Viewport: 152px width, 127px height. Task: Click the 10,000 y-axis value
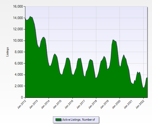18,41
